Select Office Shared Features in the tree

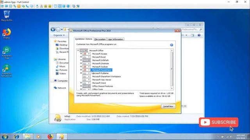click(x=102, y=86)
